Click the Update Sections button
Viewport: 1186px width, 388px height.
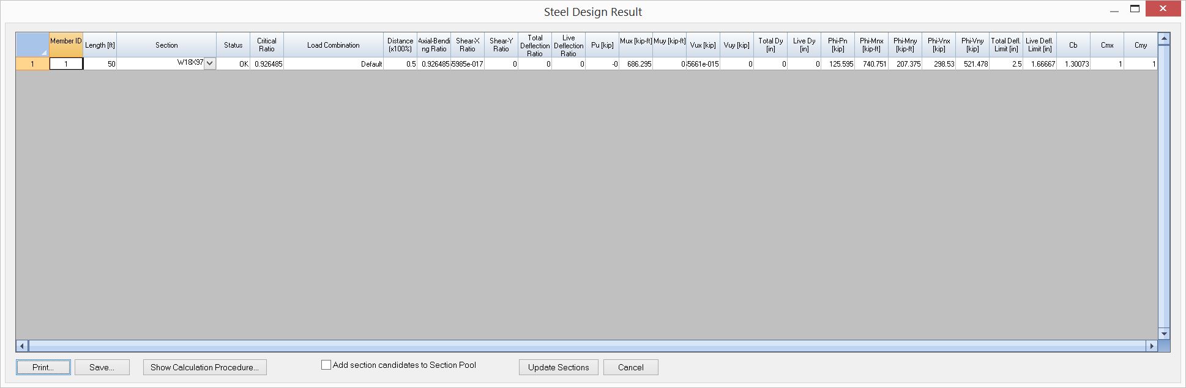point(558,367)
